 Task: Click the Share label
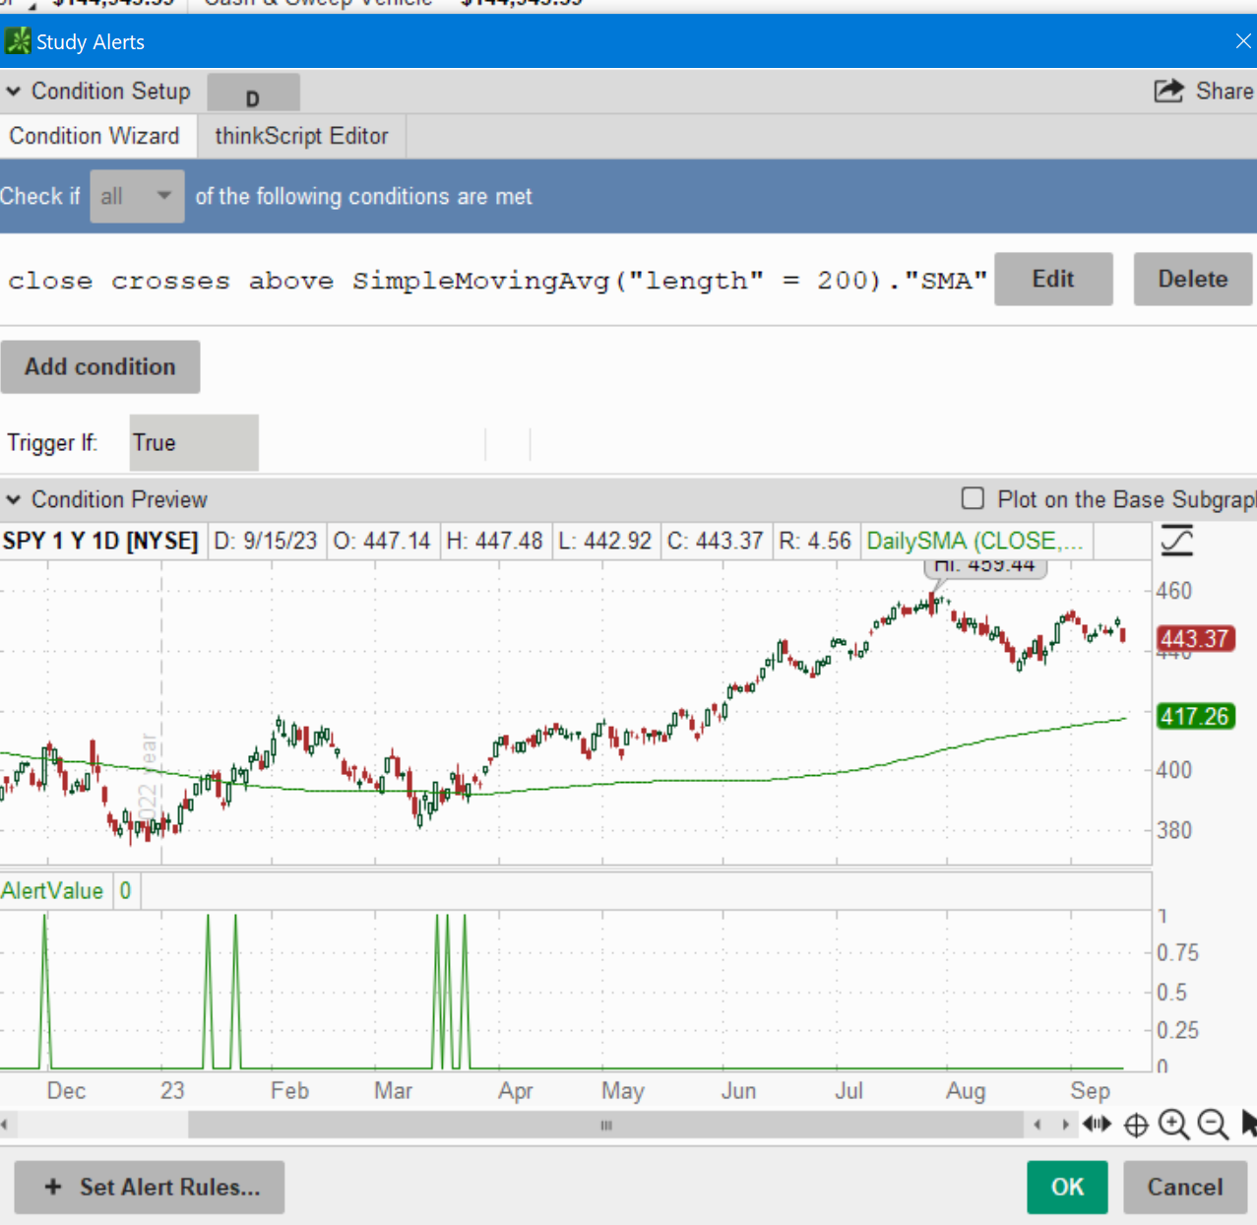tap(1225, 91)
